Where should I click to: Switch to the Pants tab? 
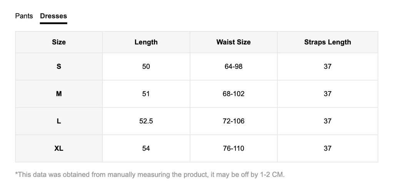24,16
